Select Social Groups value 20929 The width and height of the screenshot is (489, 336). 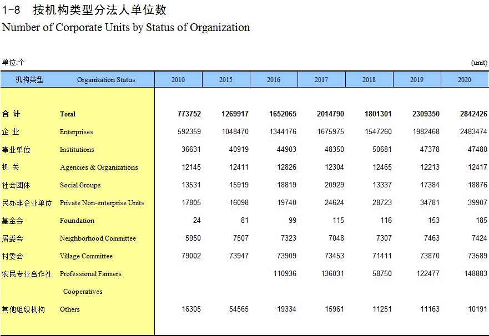pyautogui.click(x=334, y=185)
